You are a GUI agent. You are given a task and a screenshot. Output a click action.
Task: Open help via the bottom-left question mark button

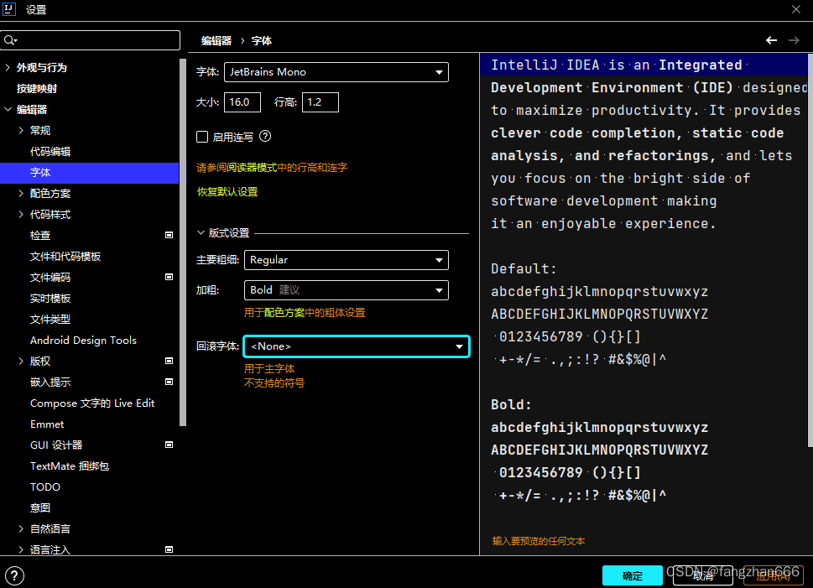(x=14, y=575)
